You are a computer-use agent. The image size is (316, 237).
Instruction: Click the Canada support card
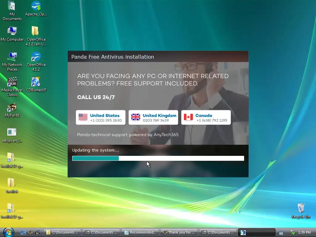[206, 117]
